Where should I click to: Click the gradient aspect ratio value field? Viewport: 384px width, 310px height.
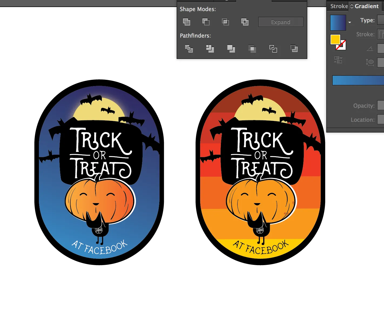(x=380, y=62)
